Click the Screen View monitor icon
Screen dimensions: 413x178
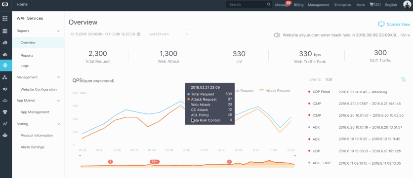(381, 24)
